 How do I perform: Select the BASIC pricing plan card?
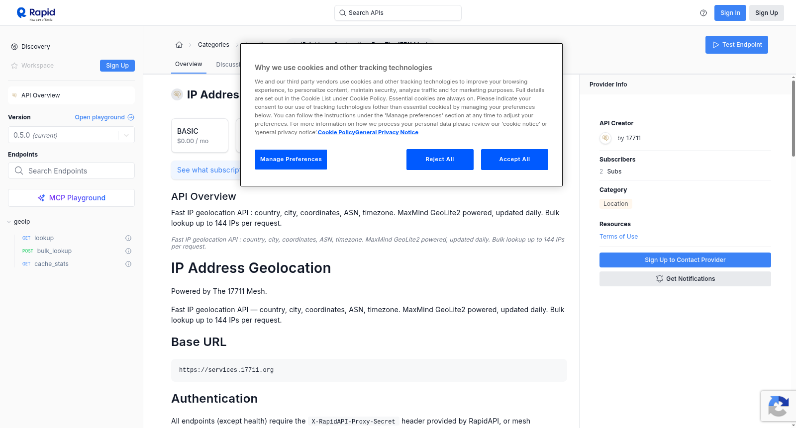[x=199, y=135]
